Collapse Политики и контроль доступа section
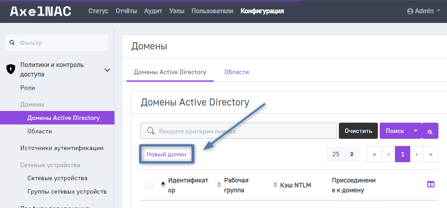Image resolution: width=447 pixels, height=208 pixels. pyautogui.click(x=107, y=70)
